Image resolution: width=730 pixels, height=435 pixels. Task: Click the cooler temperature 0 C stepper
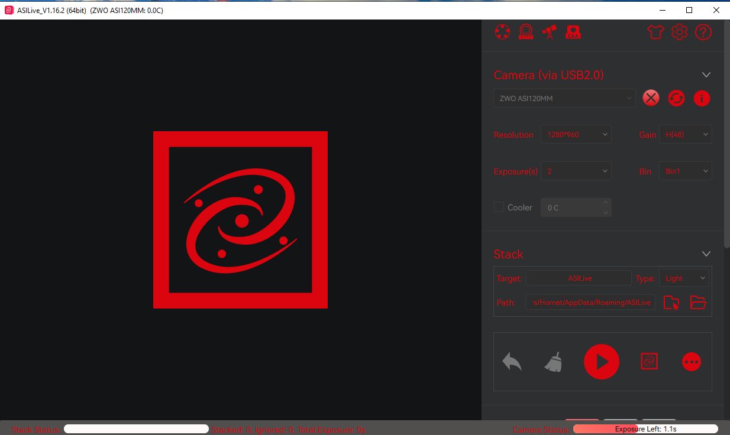pos(576,207)
